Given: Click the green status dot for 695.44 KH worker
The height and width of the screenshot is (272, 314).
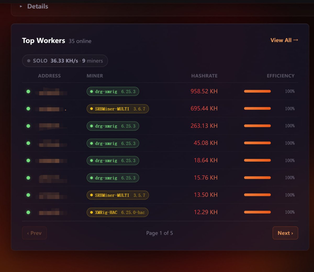Looking at the screenshot, I should 28,109.
